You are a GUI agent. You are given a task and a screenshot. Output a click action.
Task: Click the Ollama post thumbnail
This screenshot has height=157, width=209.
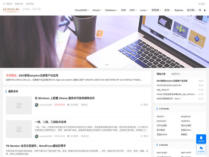click(x=19, y=105)
